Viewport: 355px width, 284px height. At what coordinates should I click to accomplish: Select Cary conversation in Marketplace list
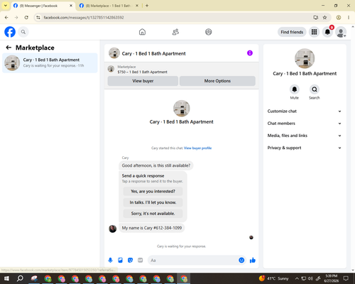50,62
